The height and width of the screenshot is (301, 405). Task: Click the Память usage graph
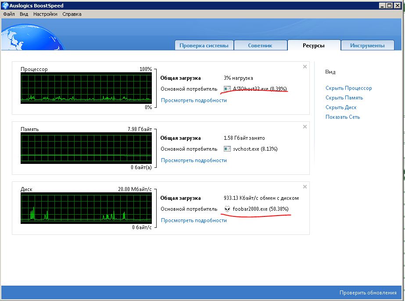(86, 148)
